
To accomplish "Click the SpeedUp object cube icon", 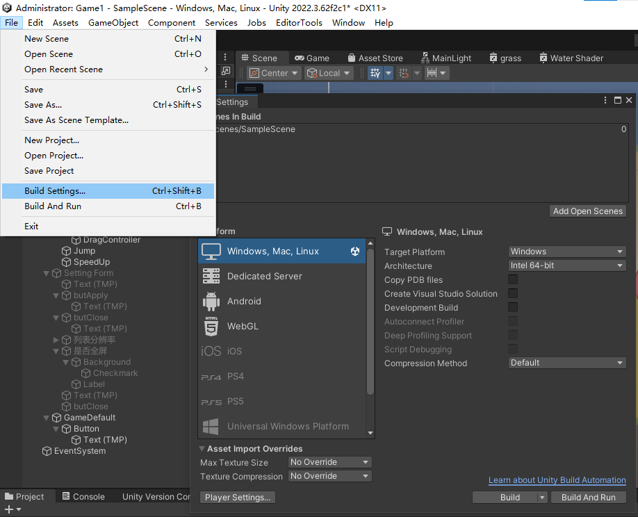I will click(x=66, y=262).
